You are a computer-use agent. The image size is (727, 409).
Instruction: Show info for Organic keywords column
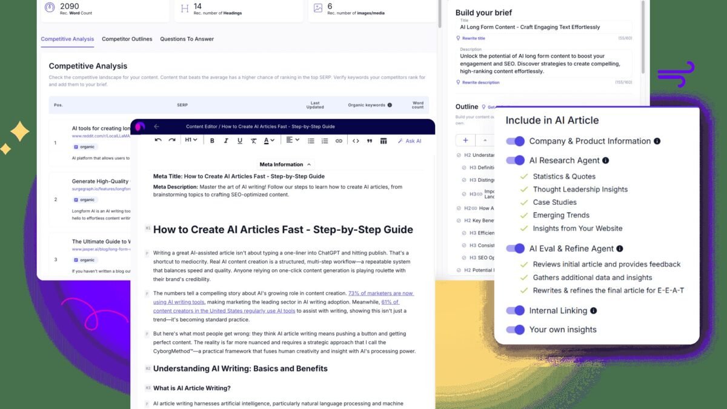click(390, 105)
